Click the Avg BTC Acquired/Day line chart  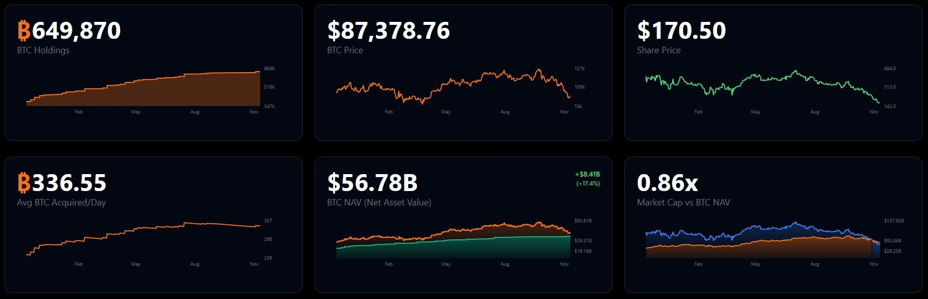[144, 236]
